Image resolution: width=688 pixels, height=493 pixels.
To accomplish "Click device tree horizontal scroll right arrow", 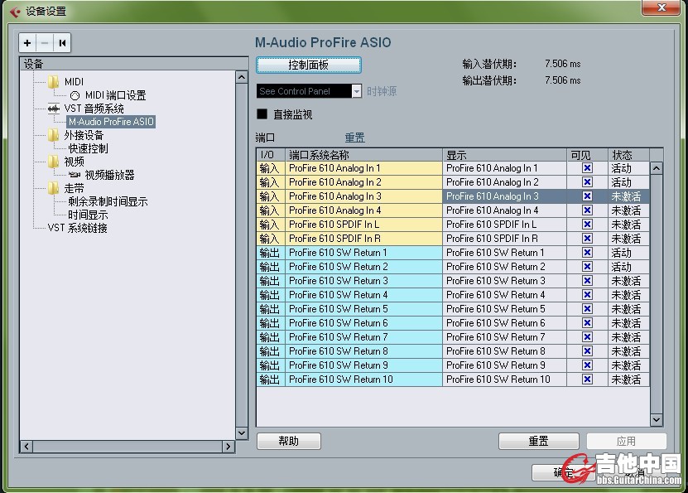I will (228, 447).
